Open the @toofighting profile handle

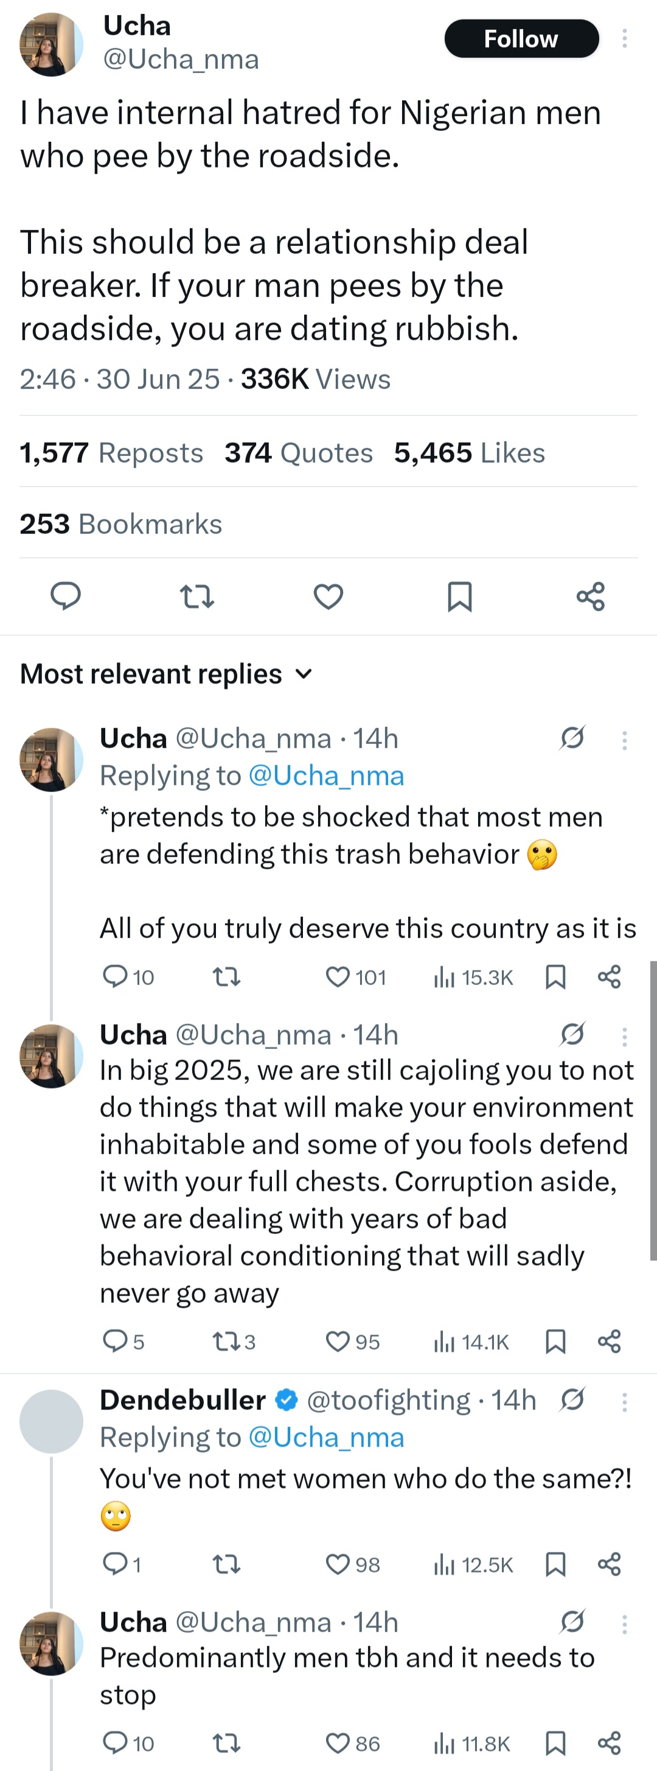coord(388,1400)
